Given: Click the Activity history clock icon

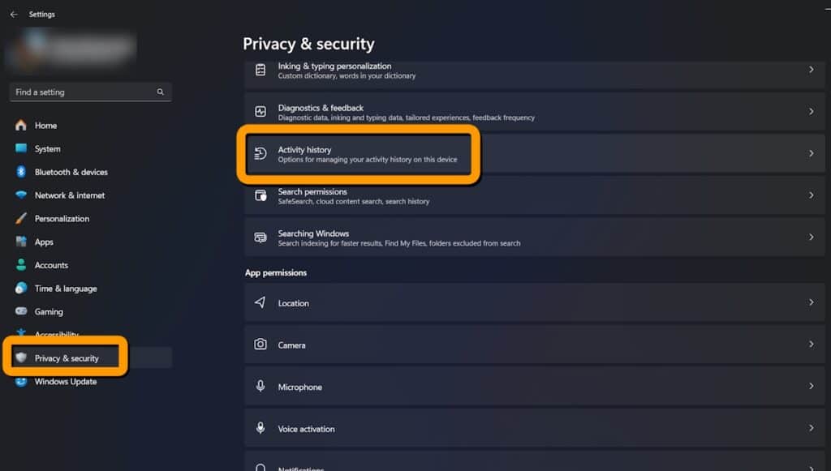Looking at the screenshot, I should tap(260, 154).
